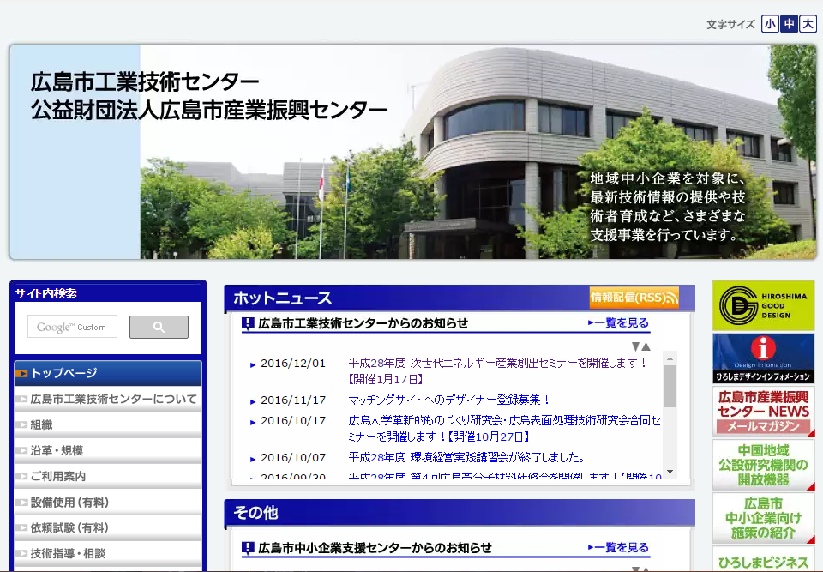Open Hiroshima Good Design banner
Screen dimensions: 823x572
(x=763, y=305)
